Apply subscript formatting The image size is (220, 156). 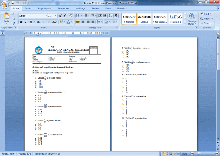click(44, 22)
